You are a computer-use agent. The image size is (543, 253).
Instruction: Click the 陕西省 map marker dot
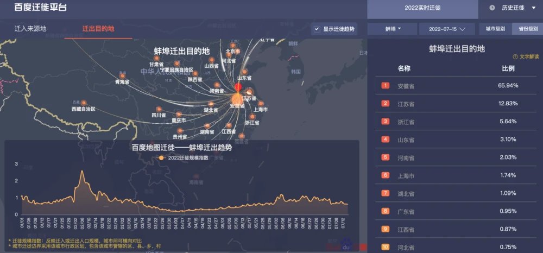[x=195, y=73]
